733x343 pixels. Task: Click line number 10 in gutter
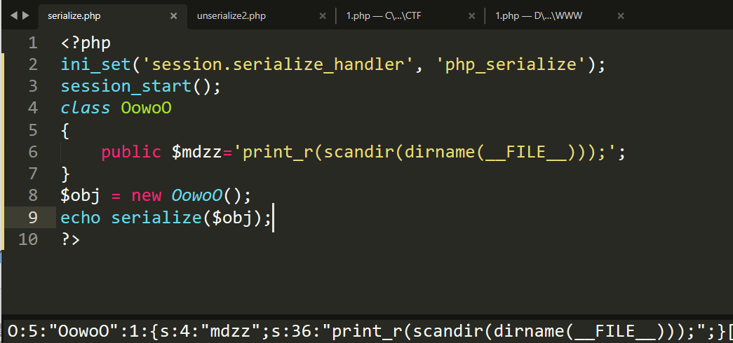[27, 239]
